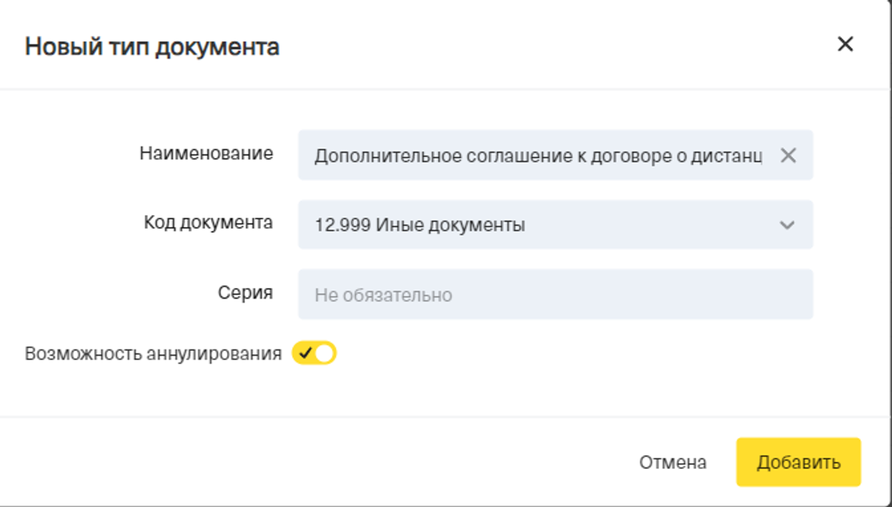Focus the Наименование text field
This screenshot has height=507, width=892.
coord(538,156)
